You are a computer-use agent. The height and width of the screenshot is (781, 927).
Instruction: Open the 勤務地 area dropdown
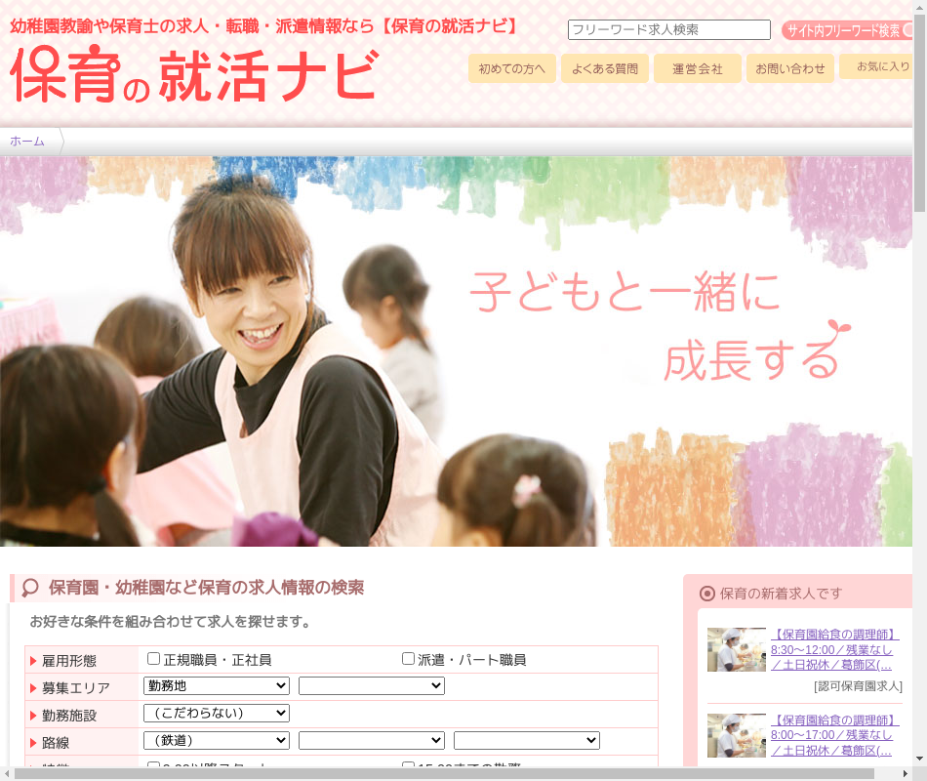pos(217,686)
